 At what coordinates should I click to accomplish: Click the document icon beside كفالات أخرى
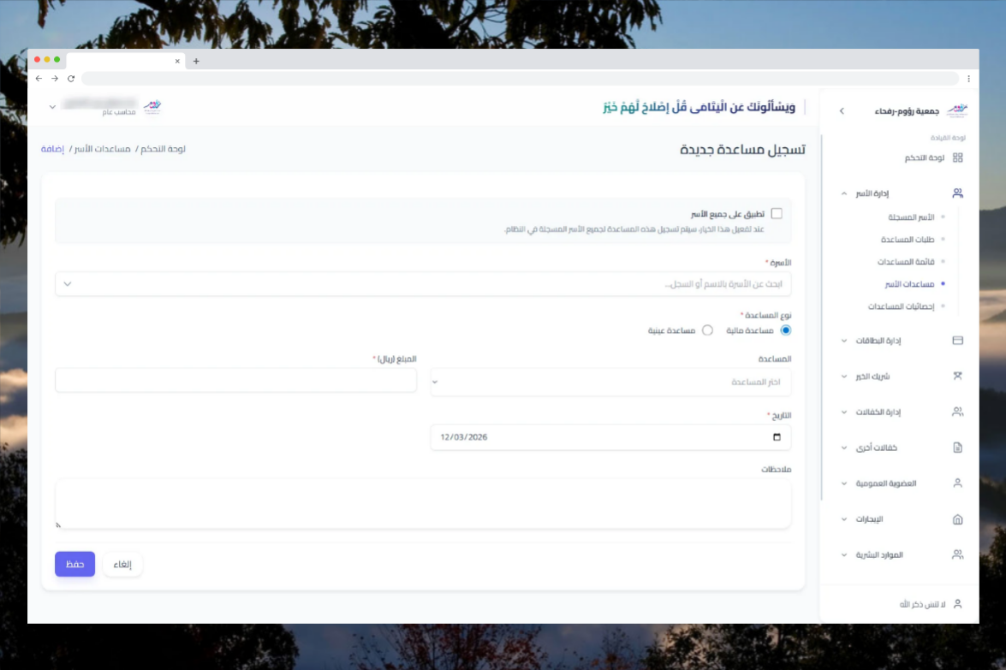957,448
